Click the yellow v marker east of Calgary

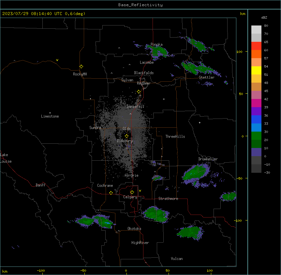140,191
